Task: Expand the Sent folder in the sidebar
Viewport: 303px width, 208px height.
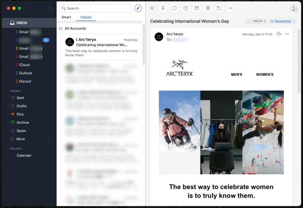Action: [x=8, y=98]
